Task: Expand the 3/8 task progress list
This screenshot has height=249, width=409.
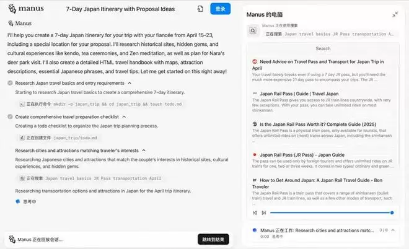Action: (394, 230)
